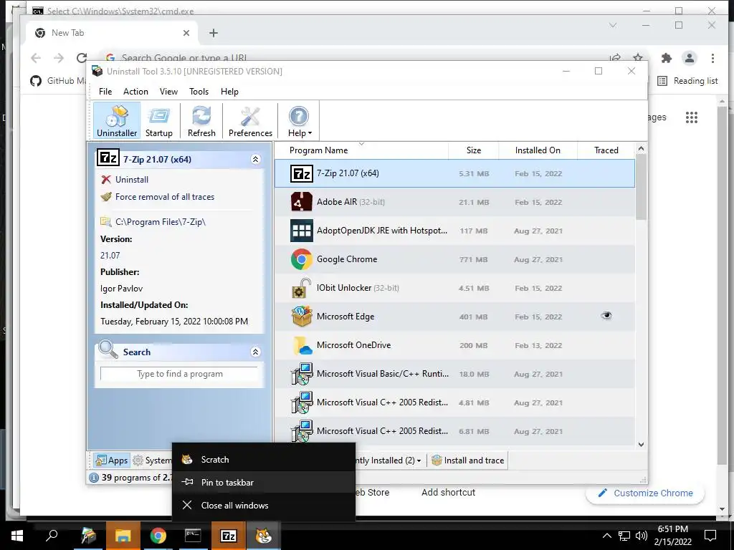The height and width of the screenshot is (550, 734).
Task: Open the Uninstaller toolbar section
Action: [117, 121]
